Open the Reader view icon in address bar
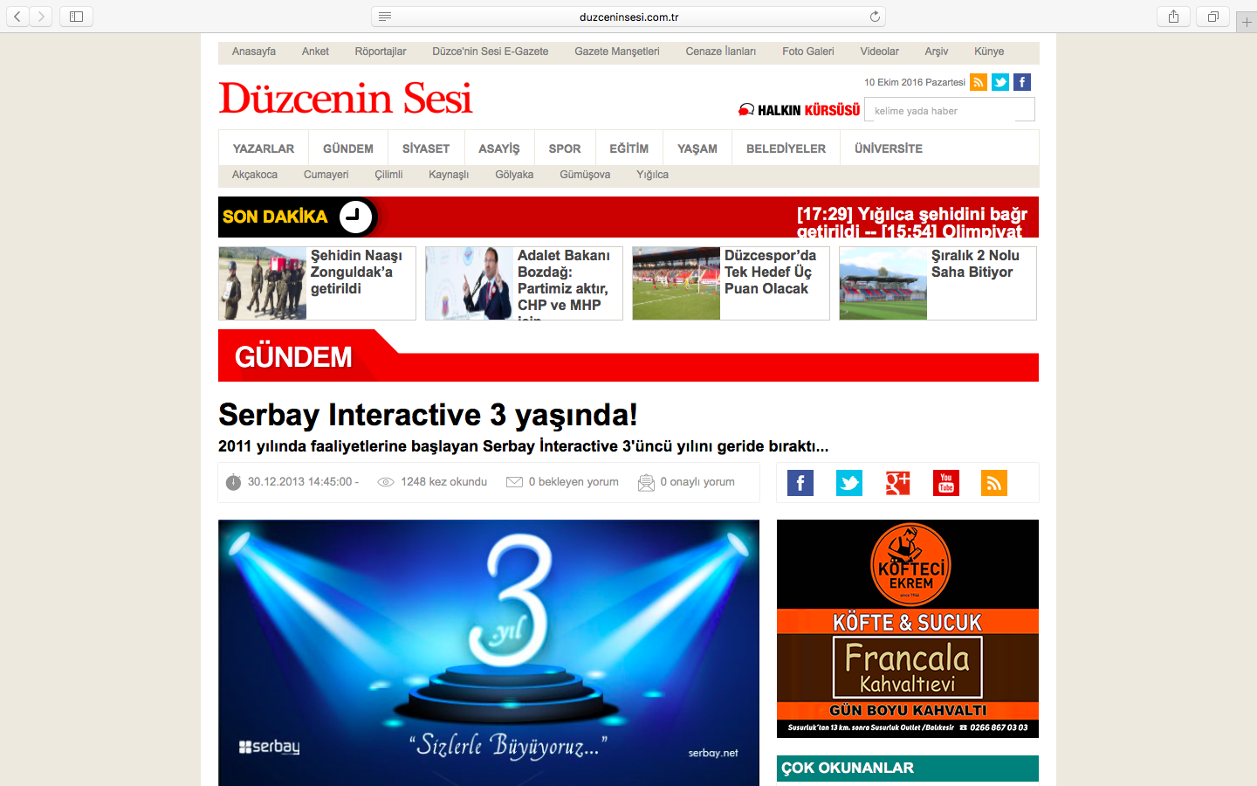This screenshot has height=786, width=1257. 385,17
